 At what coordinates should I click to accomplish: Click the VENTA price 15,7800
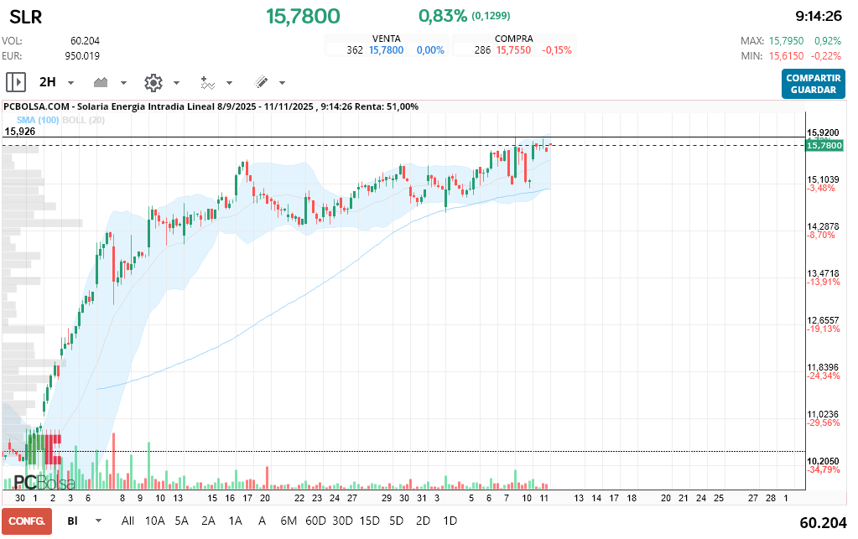[386, 50]
